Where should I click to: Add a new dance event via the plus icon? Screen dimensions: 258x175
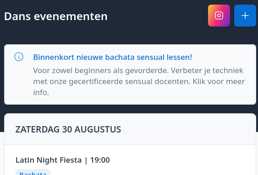tap(245, 16)
